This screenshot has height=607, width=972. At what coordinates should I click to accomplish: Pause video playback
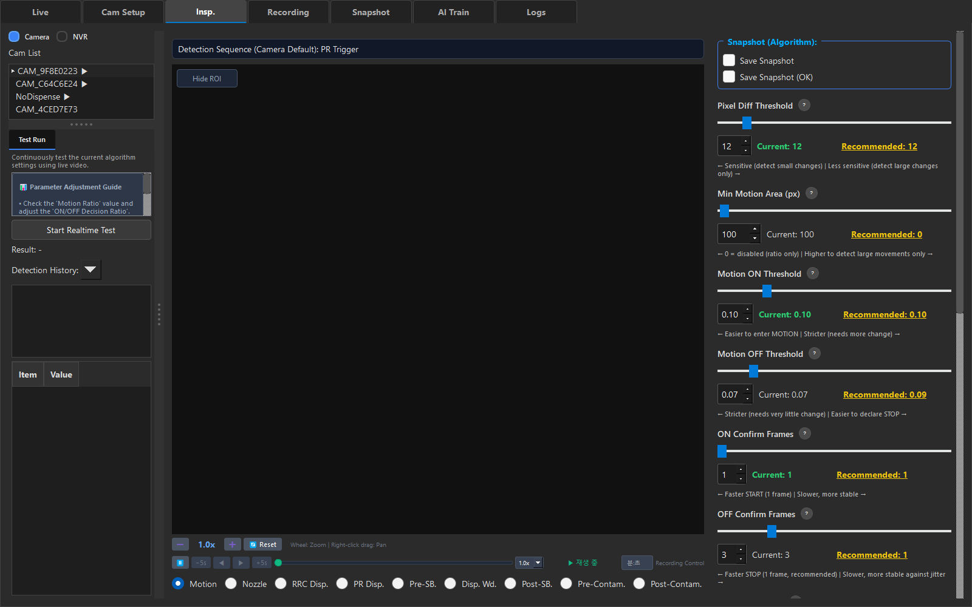point(180,563)
